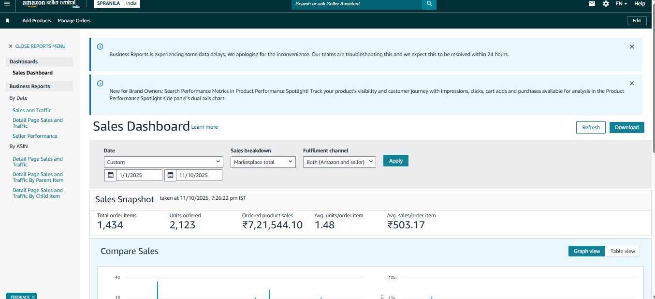Open the hamburger navigation menu
This screenshot has width=655, height=299.
point(7,4)
